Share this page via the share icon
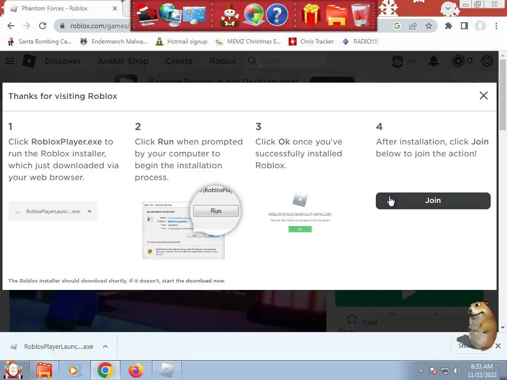This screenshot has height=380, width=507. [x=413, y=26]
